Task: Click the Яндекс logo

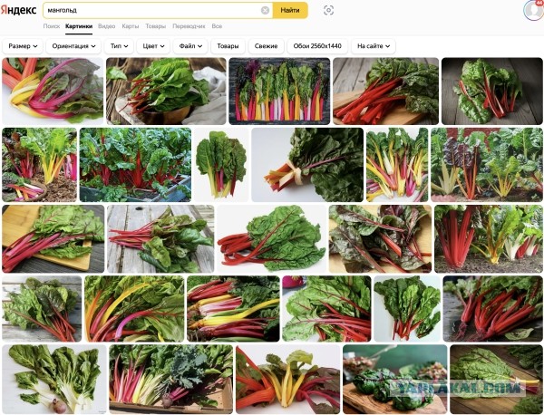Action: 19,10
